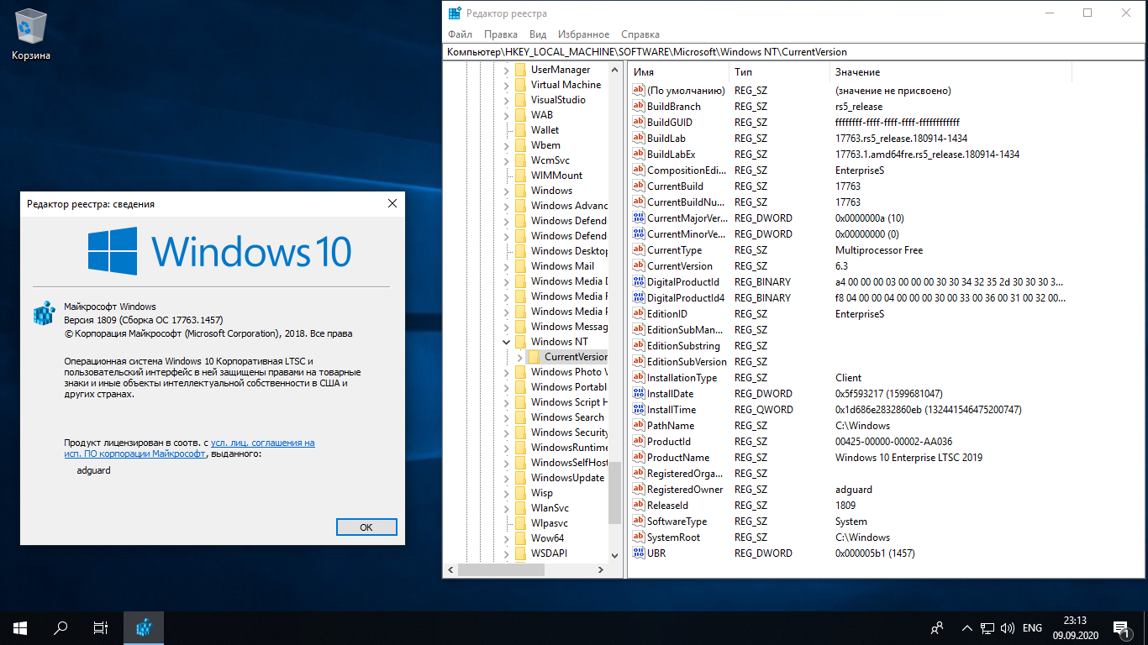Expand the WcmSvc tree node
The height and width of the screenshot is (645, 1148).
click(x=507, y=160)
